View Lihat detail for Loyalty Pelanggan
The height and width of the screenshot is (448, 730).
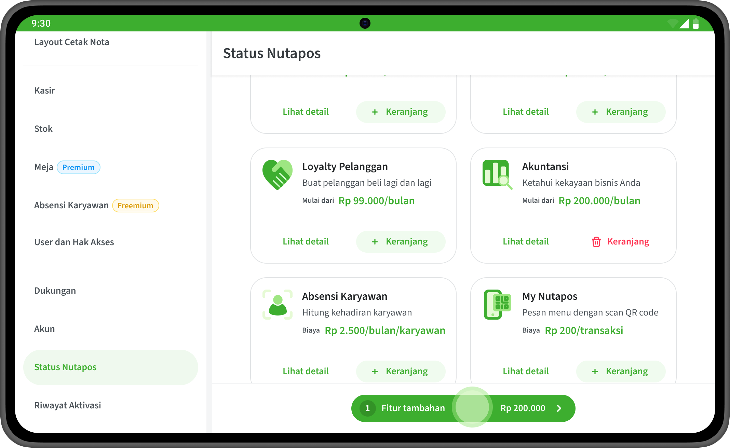pos(306,241)
